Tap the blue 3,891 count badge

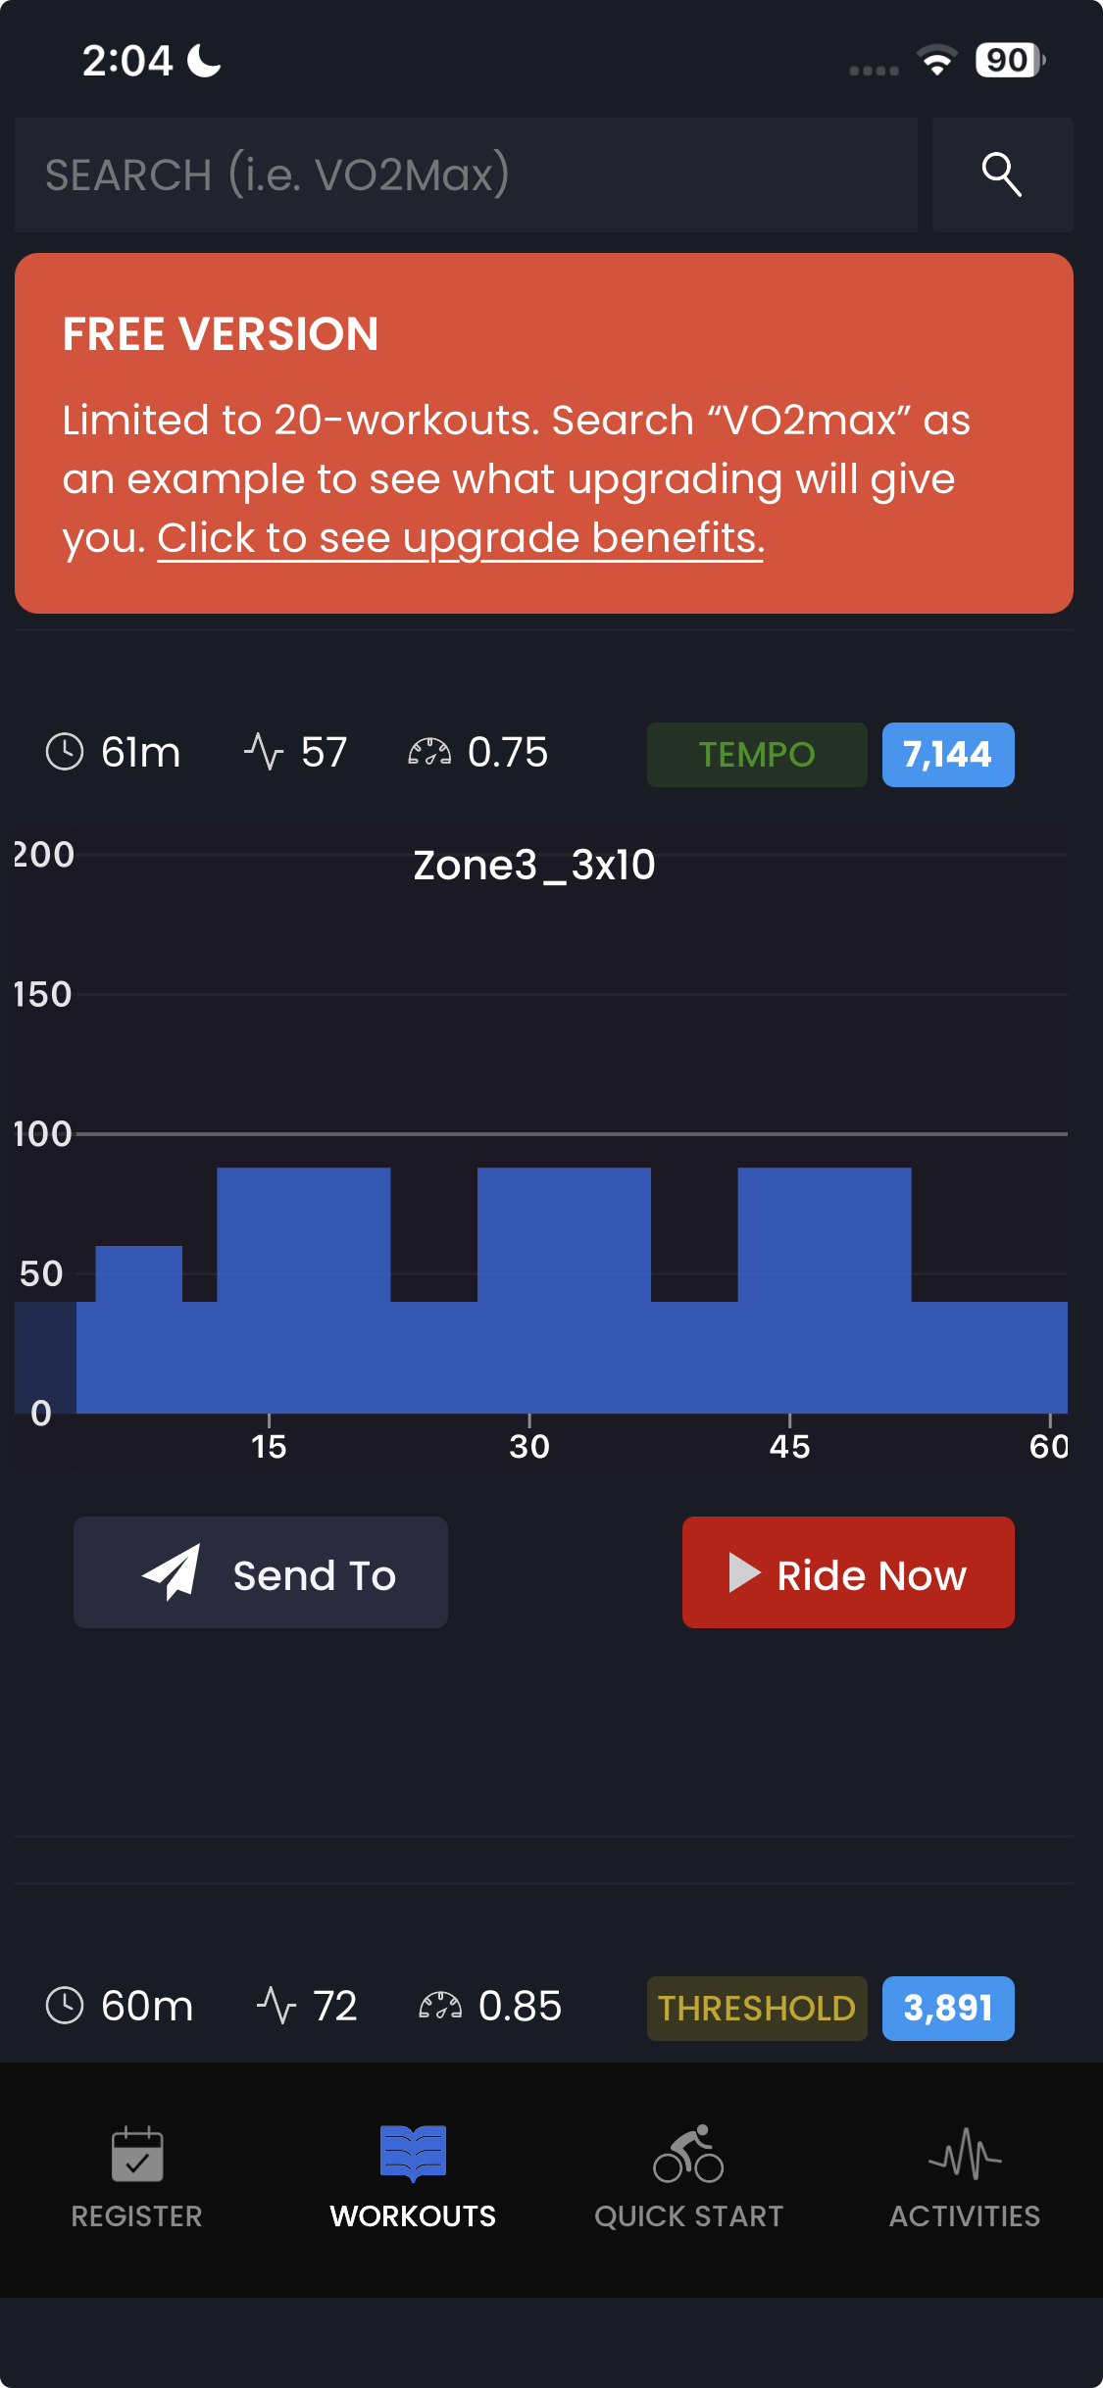pyautogui.click(x=948, y=2009)
